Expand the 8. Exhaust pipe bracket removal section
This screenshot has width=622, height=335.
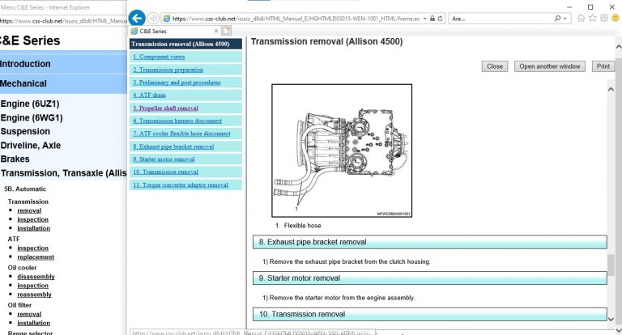[429, 242]
